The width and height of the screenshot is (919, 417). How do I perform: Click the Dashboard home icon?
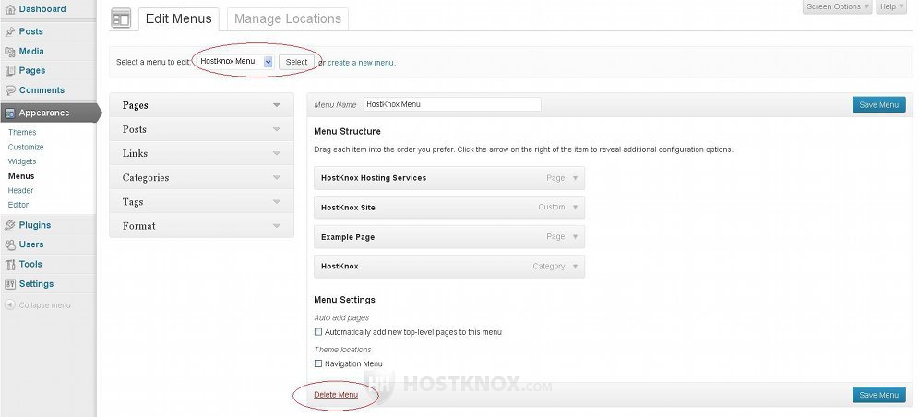[10, 9]
